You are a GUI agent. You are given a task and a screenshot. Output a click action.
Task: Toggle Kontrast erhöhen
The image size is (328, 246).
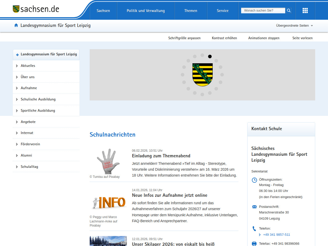point(224,38)
